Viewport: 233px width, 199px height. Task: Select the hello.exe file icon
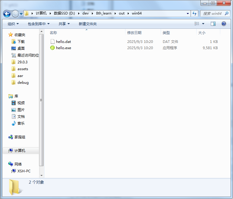[52, 48]
